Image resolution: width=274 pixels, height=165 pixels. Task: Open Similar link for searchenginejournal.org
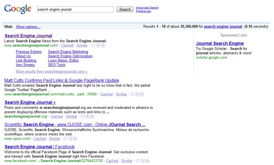[x=72, y=116]
